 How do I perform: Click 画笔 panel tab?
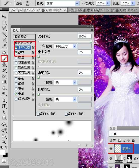point(16,30)
